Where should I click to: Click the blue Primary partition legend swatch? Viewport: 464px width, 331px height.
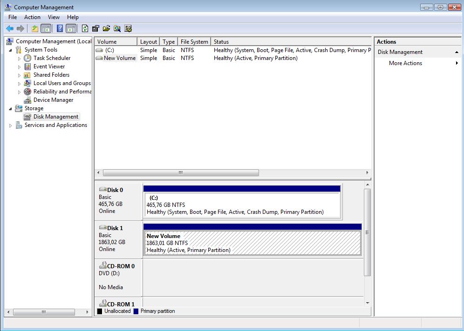(136, 311)
